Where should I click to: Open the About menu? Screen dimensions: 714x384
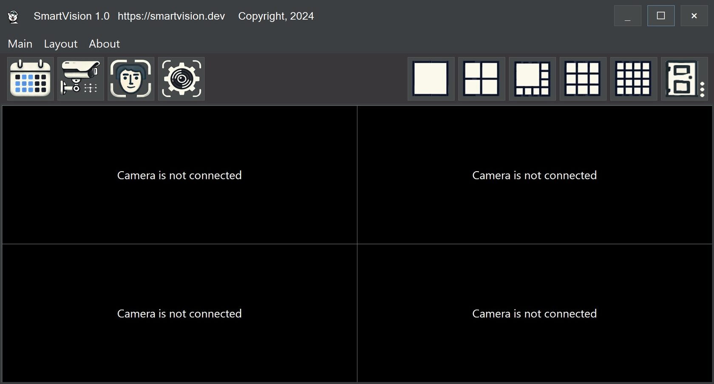[x=104, y=43]
